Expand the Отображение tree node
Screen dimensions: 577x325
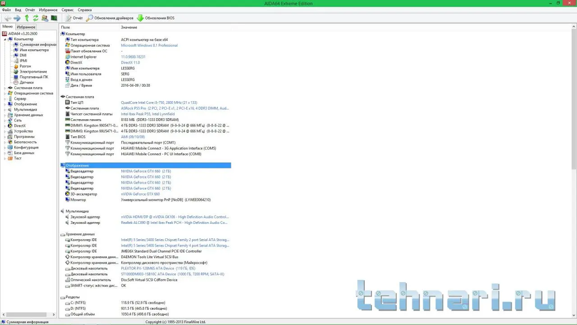coord(5,104)
